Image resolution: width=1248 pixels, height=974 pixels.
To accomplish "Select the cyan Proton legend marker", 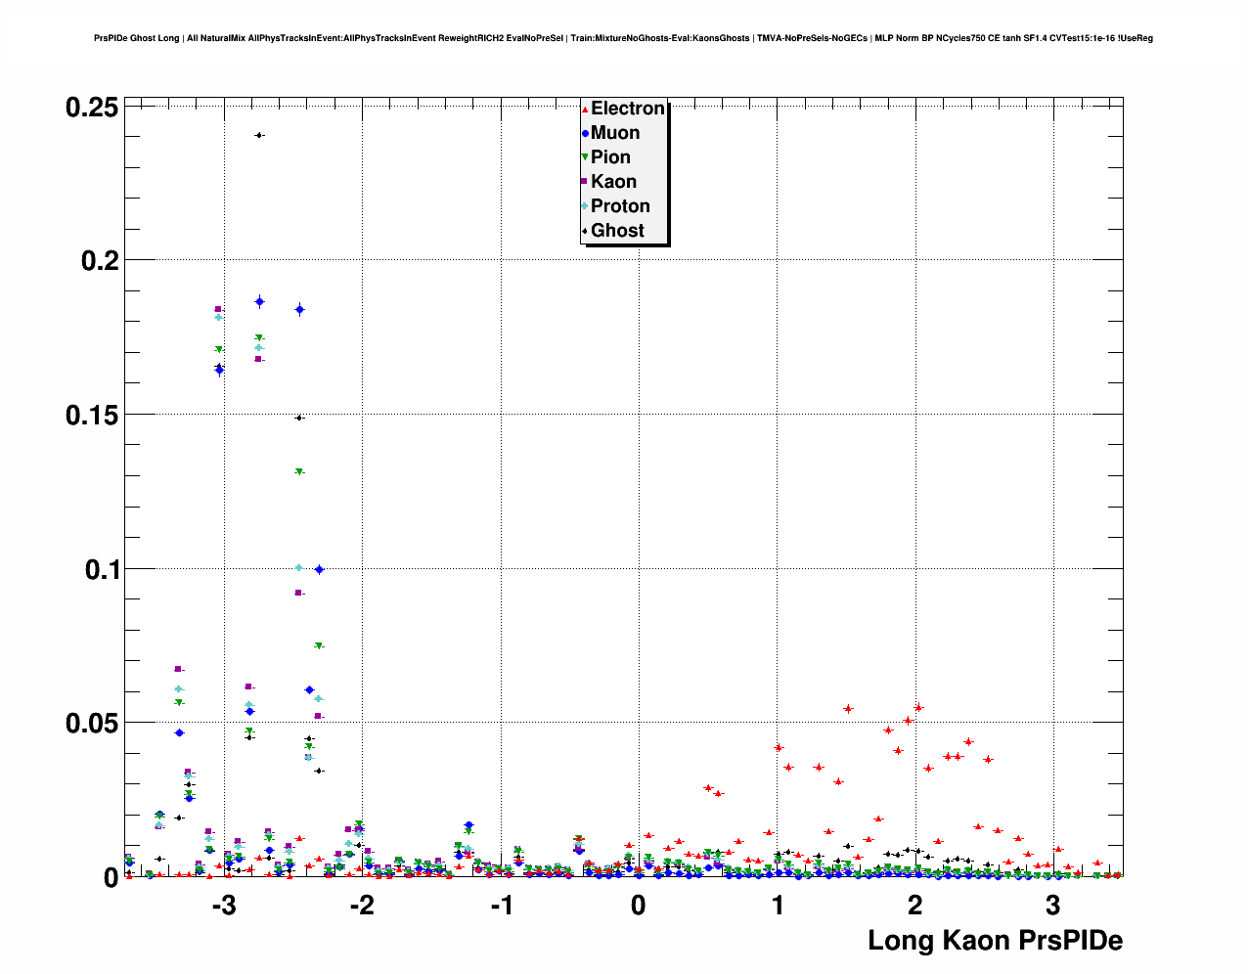I will click(x=585, y=206).
